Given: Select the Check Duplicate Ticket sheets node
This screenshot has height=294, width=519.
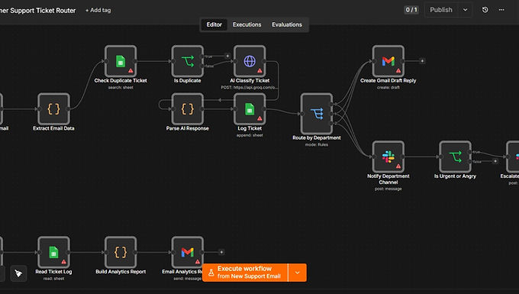Looking at the screenshot, I should click(x=121, y=61).
